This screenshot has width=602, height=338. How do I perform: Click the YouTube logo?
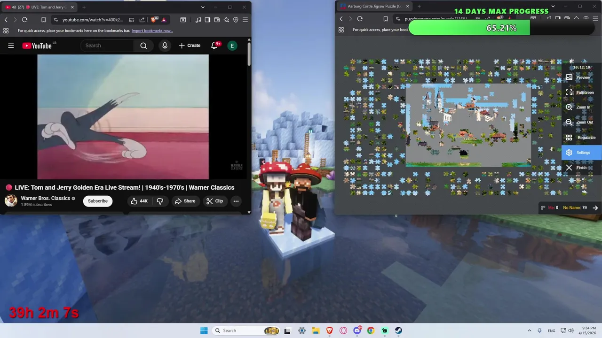click(37, 46)
